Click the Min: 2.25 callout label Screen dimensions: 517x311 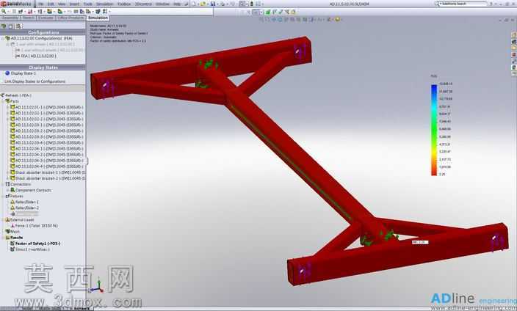pyautogui.click(x=420, y=242)
